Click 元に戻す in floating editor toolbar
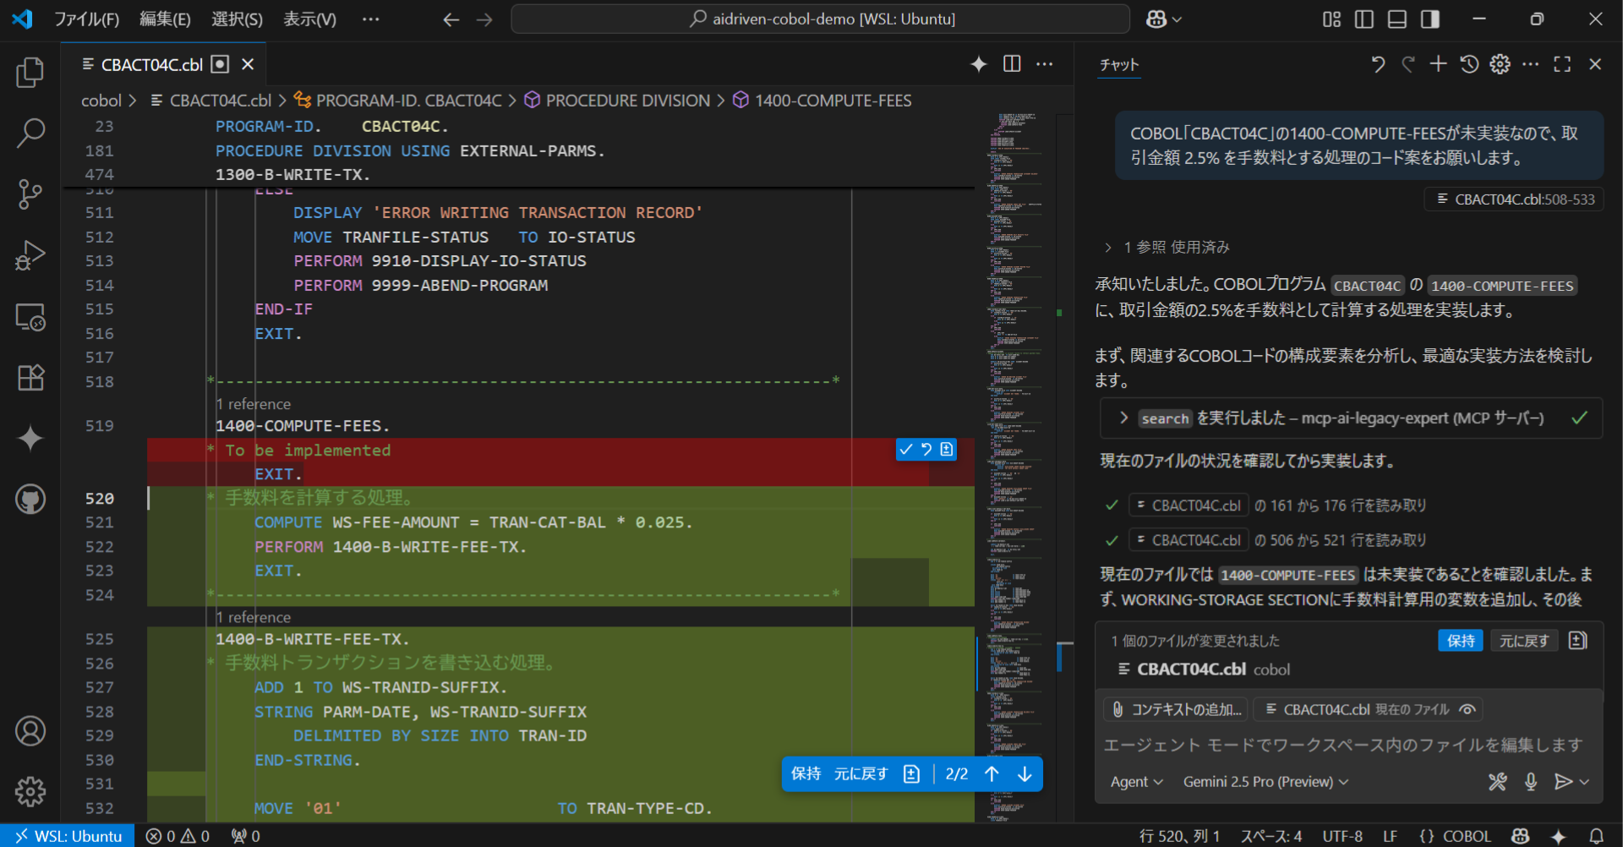Screen dimensions: 1623x847 click(x=861, y=774)
